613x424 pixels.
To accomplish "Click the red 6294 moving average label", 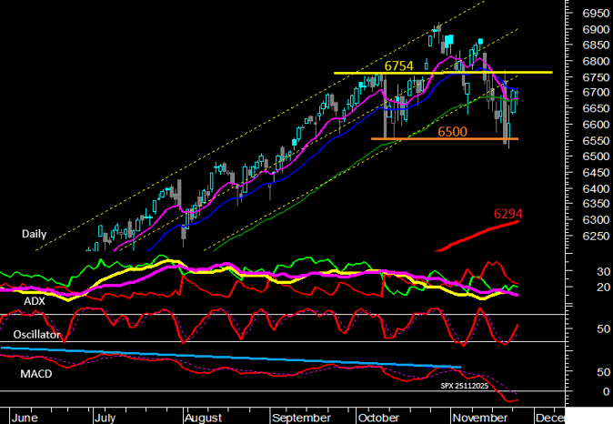I will pyautogui.click(x=510, y=214).
